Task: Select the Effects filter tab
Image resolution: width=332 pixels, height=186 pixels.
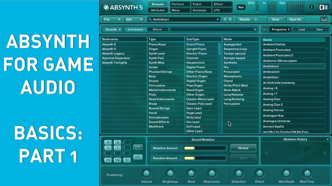Action: 157,29
